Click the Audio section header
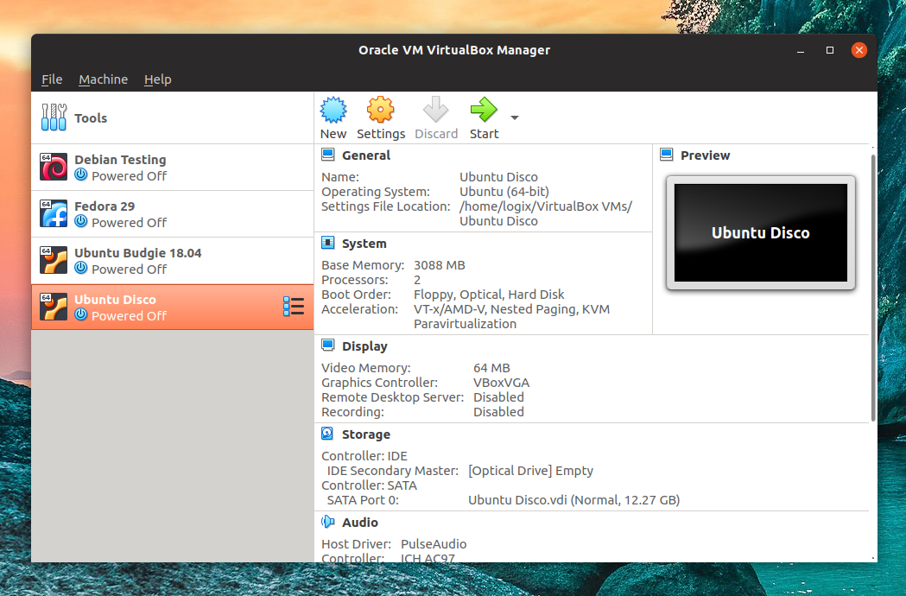906x596 pixels. pos(359,523)
